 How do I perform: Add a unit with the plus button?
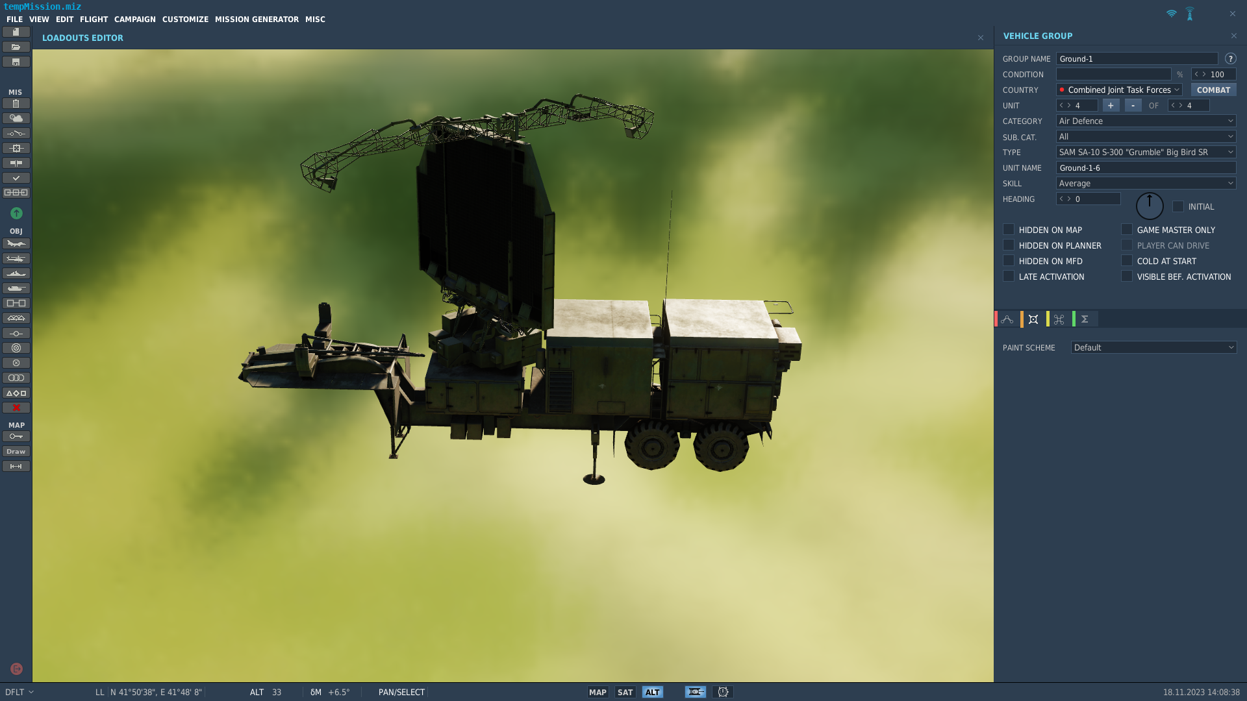pyautogui.click(x=1111, y=105)
